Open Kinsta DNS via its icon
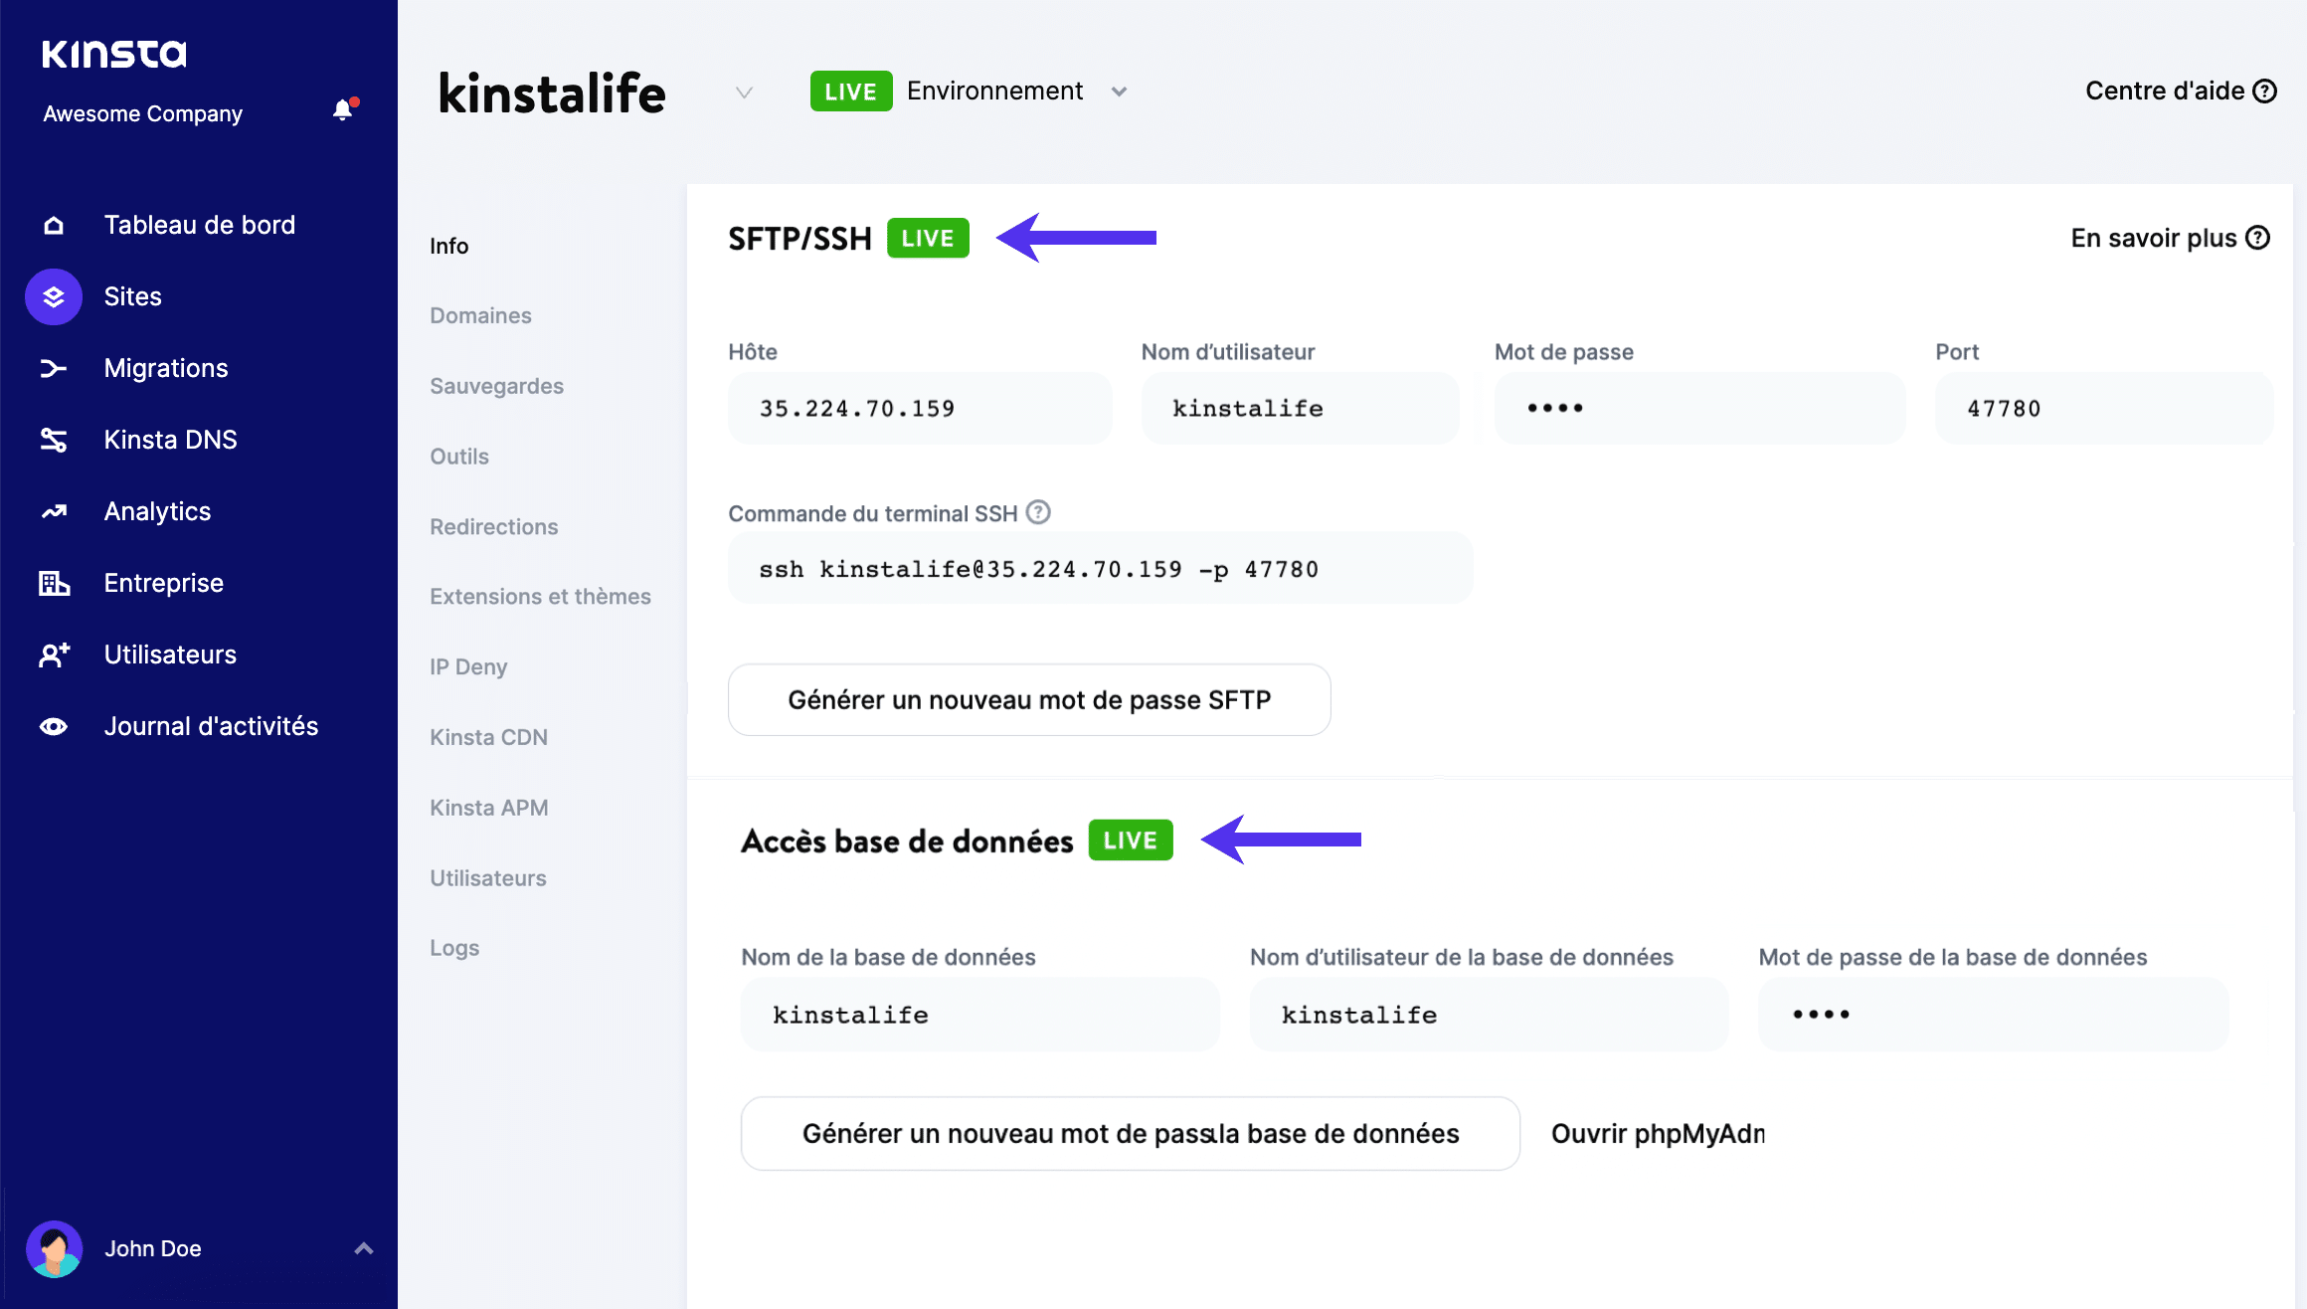 54,440
